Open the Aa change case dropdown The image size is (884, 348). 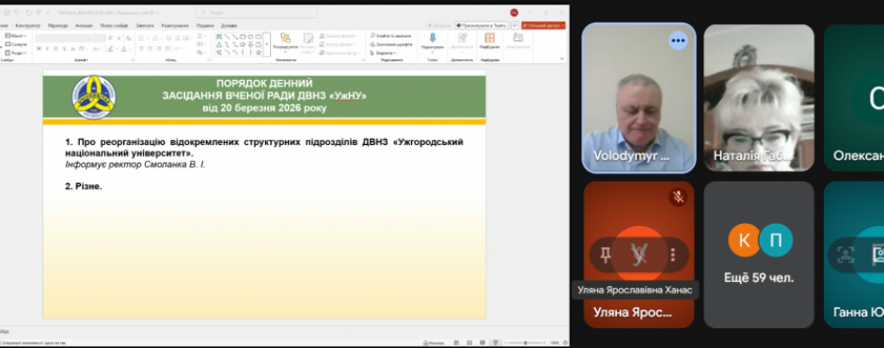(97, 49)
